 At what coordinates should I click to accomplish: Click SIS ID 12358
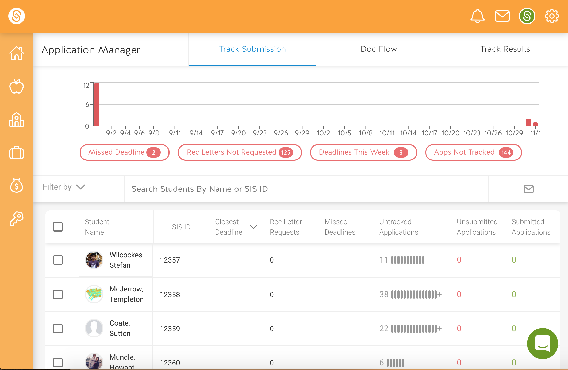(x=170, y=295)
